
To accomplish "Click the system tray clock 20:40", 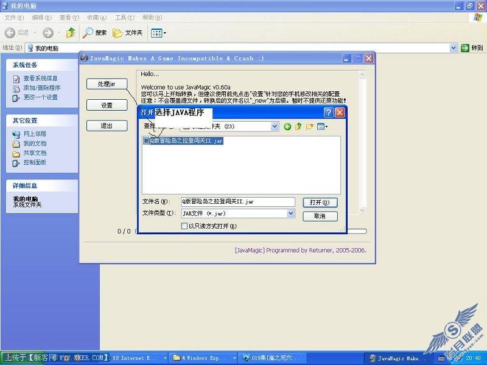I will (x=474, y=358).
